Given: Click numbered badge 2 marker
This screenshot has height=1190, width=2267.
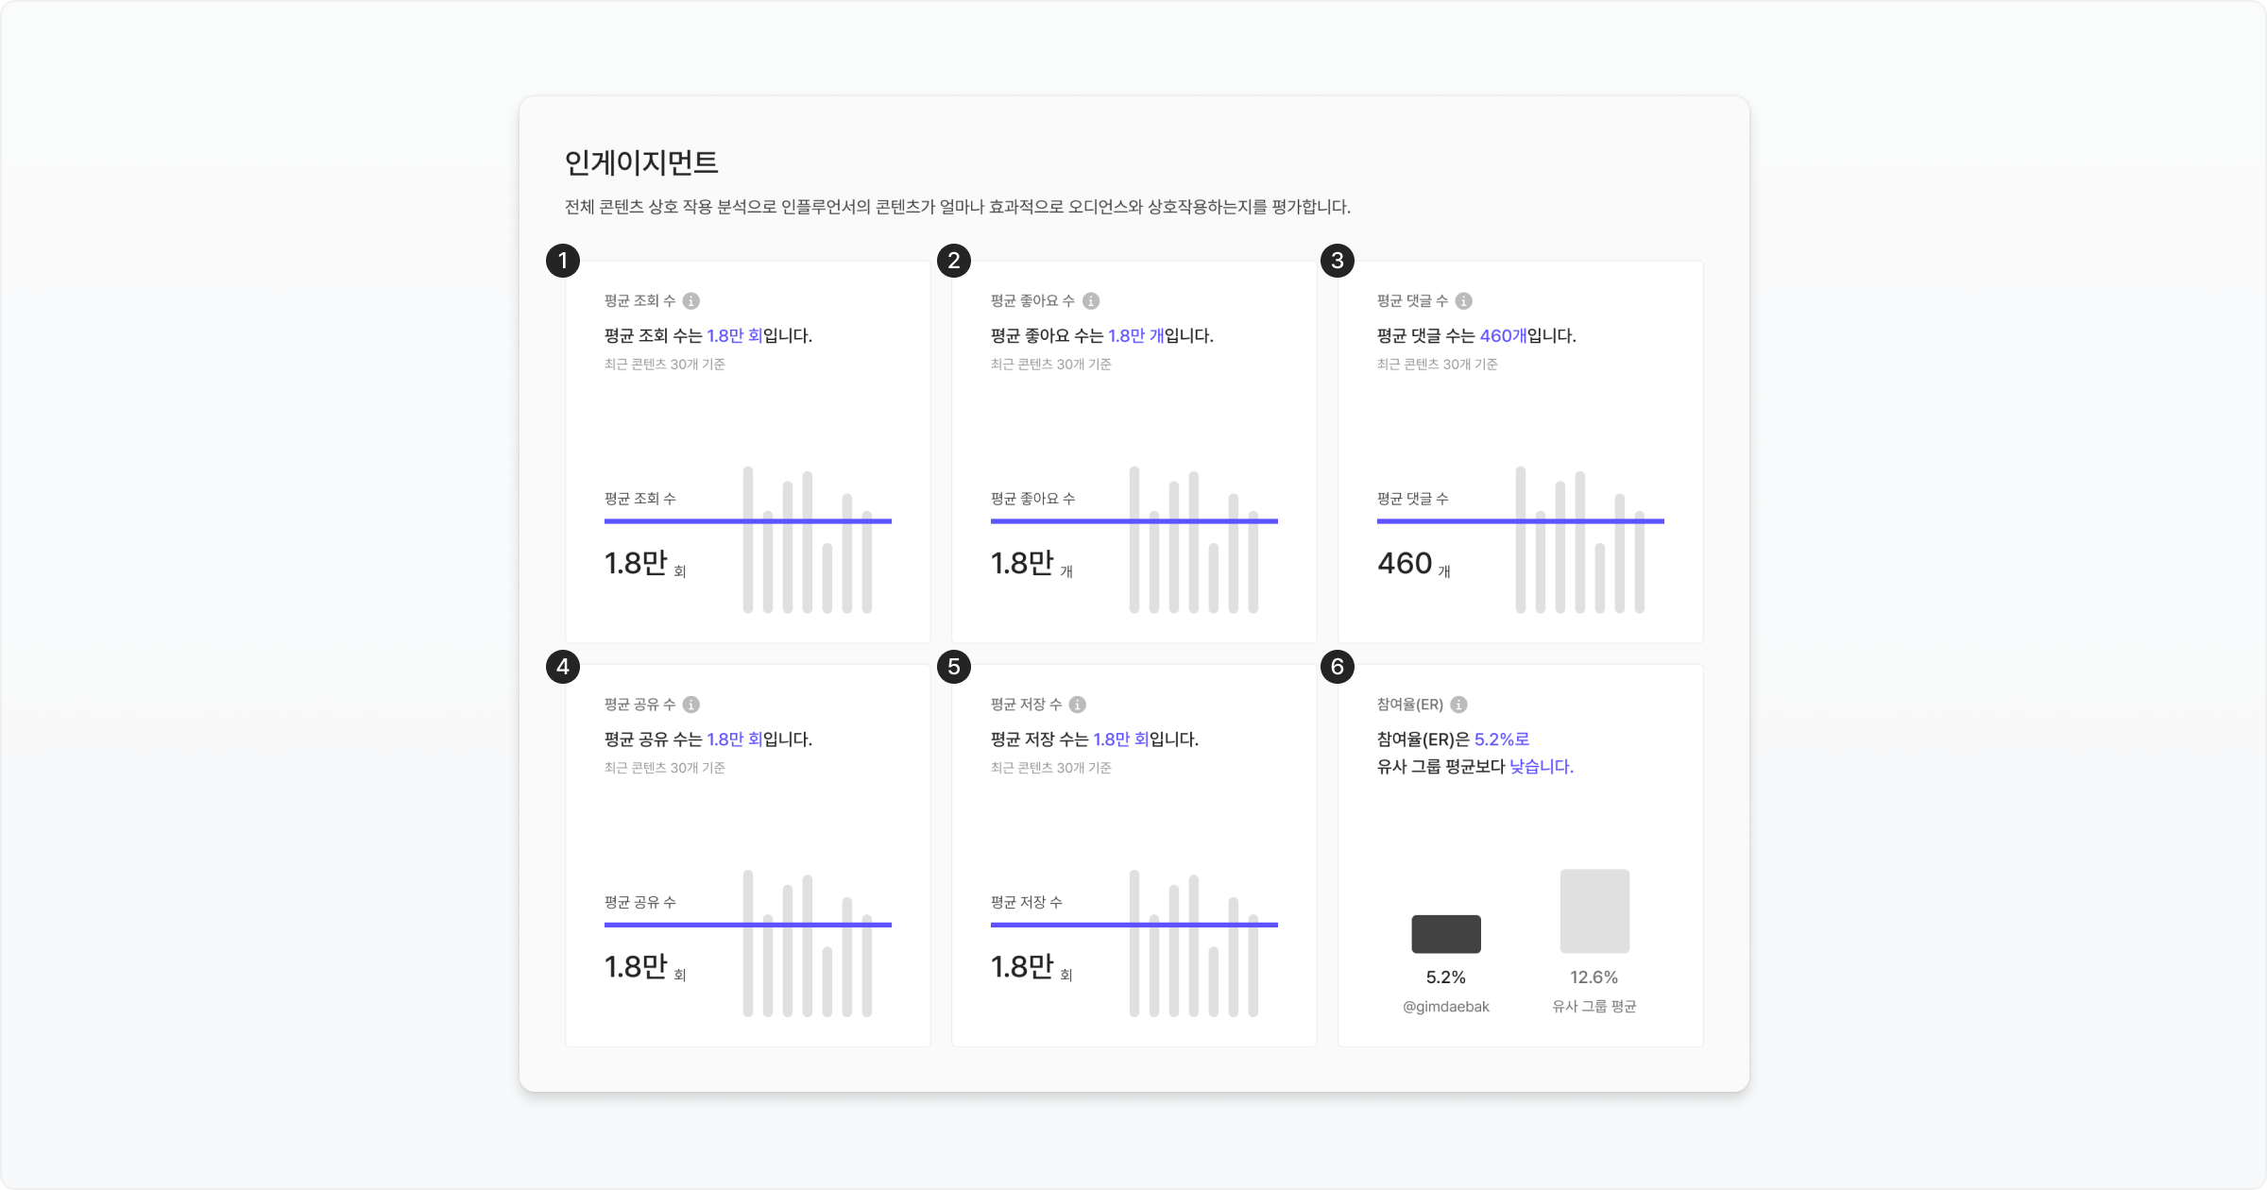Looking at the screenshot, I should tap(954, 261).
